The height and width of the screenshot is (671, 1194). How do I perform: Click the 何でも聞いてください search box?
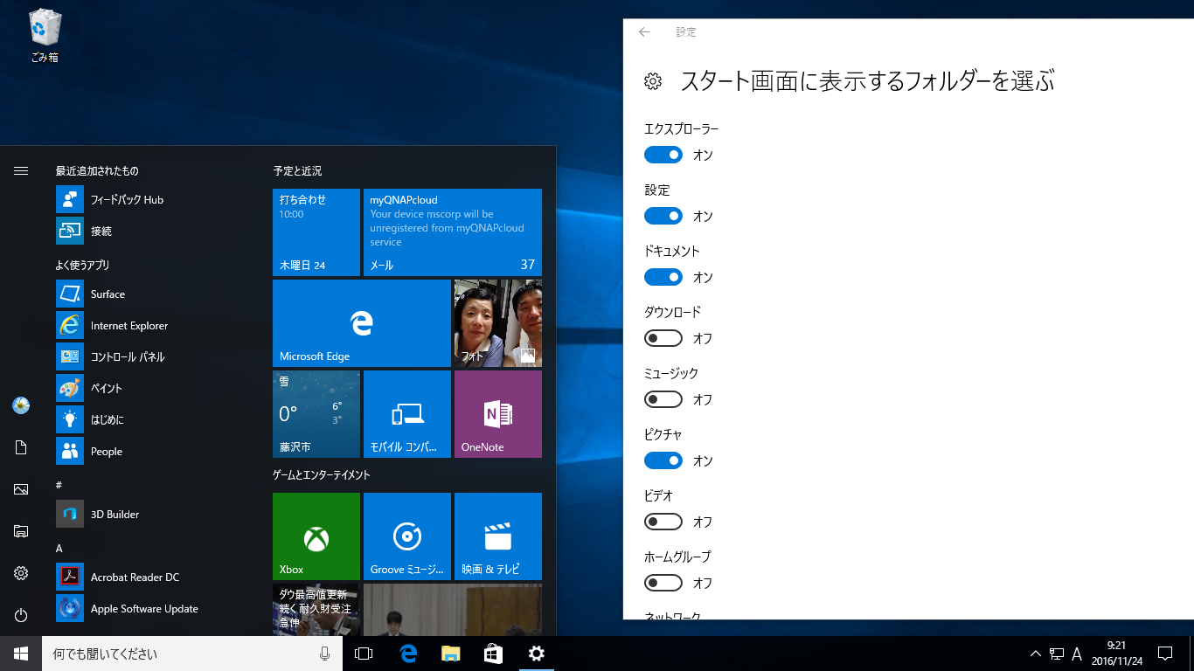175,653
